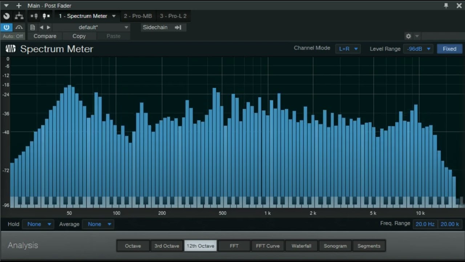This screenshot has height=262, width=465.
Task: Toggle the plugin power (activate) button
Action: tap(7, 27)
